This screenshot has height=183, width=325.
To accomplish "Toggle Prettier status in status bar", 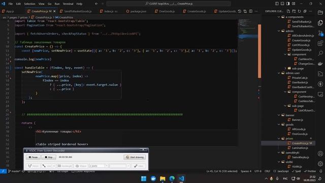I will coord(310,171).
